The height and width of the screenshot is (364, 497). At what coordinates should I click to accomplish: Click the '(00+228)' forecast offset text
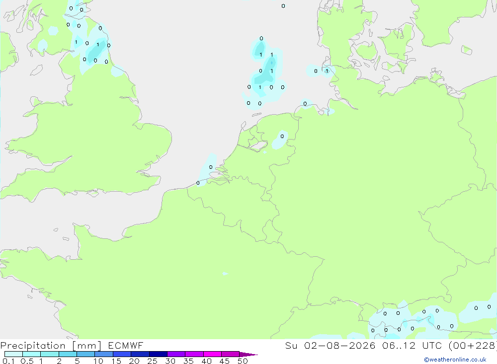click(x=473, y=345)
